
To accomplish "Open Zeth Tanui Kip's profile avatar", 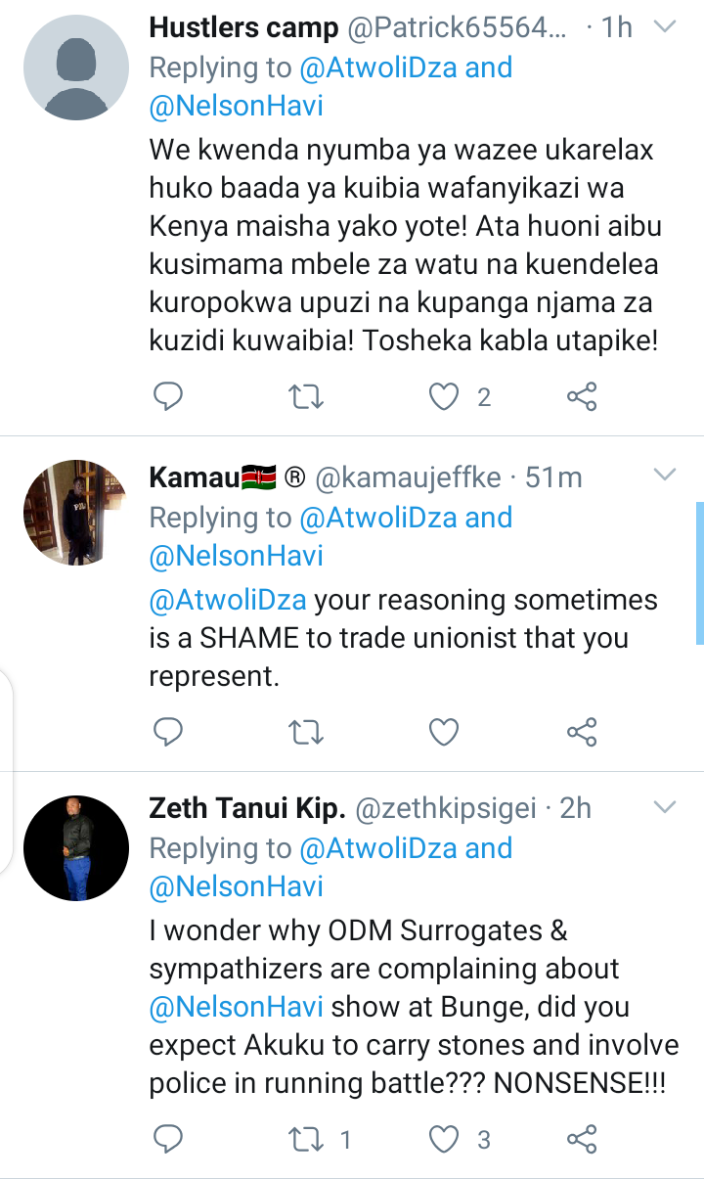I will coord(76,846).
